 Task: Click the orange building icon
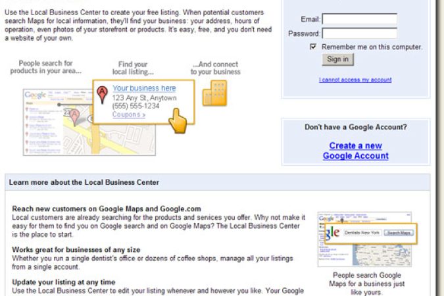[214, 93]
